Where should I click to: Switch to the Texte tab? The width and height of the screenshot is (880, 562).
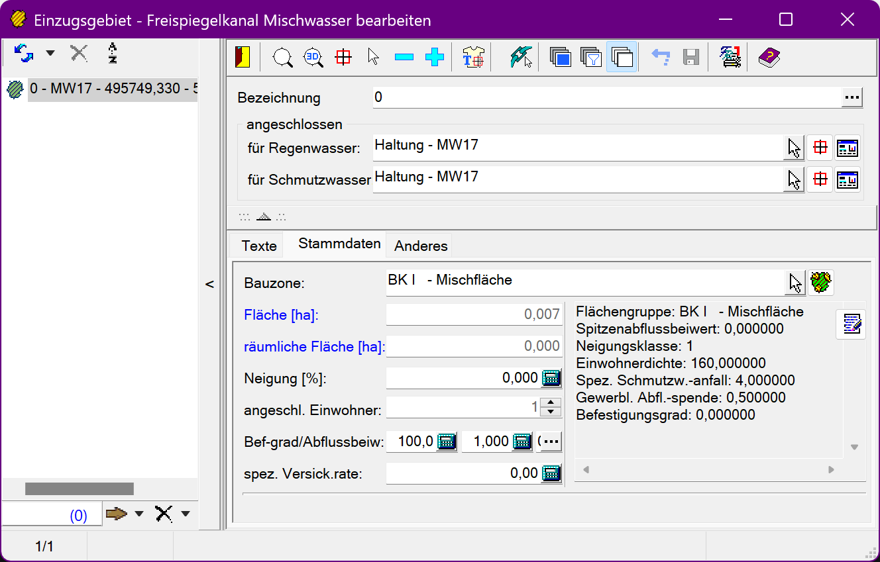[259, 246]
